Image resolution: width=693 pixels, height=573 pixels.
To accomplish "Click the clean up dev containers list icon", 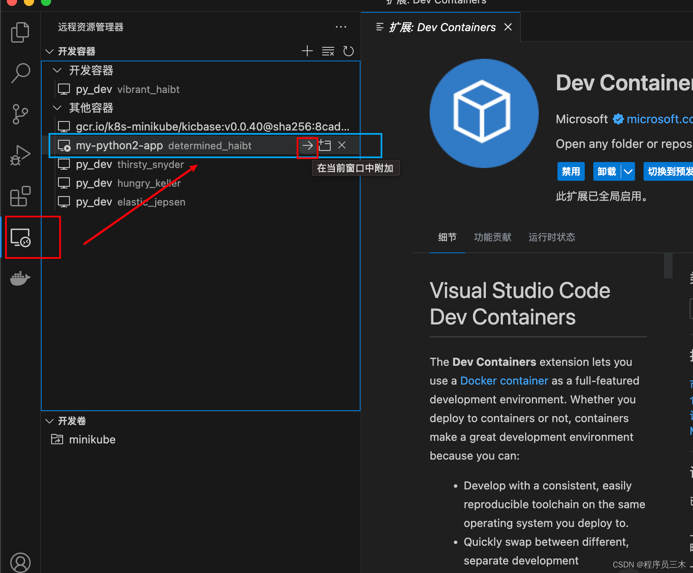I will pyautogui.click(x=328, y=51).
